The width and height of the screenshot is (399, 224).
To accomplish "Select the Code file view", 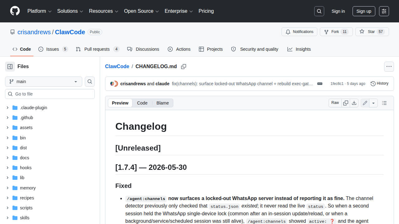I will point(142,103).
